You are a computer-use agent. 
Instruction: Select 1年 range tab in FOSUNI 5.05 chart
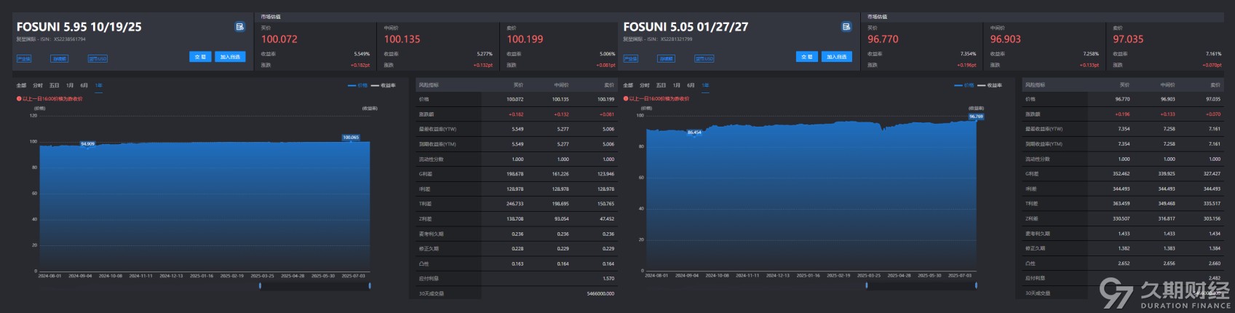705,85
